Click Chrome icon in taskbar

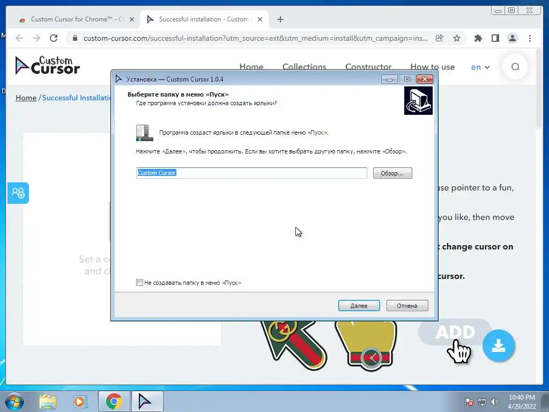coord(114,401)
